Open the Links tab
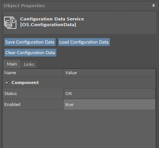 tap(29, 64)
